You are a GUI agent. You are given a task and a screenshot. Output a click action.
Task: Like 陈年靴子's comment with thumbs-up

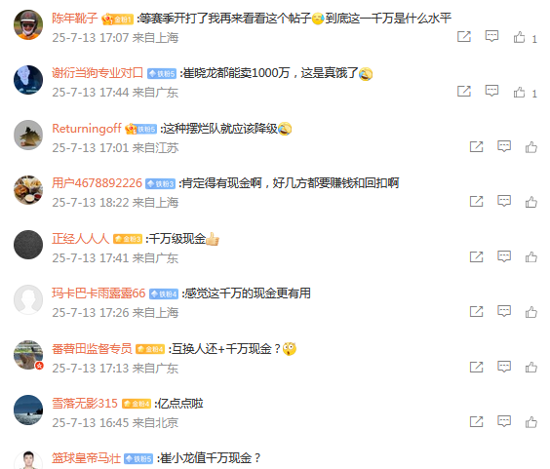519,37
